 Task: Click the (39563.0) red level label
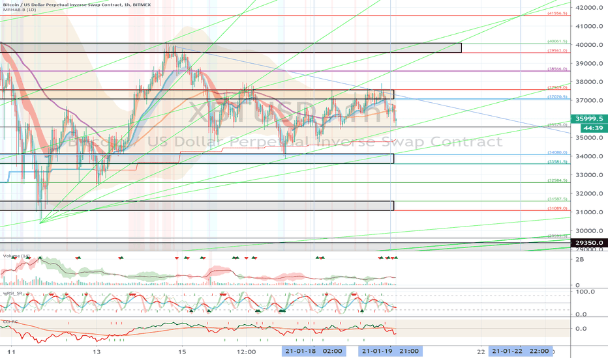pyautogui.click(x=557, y=50)
